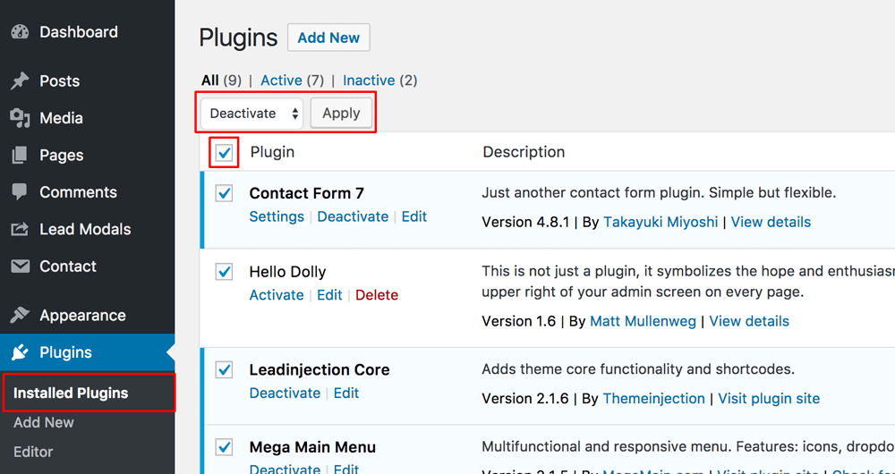Open Contact Form 7 Settings link

pos(277,216)
